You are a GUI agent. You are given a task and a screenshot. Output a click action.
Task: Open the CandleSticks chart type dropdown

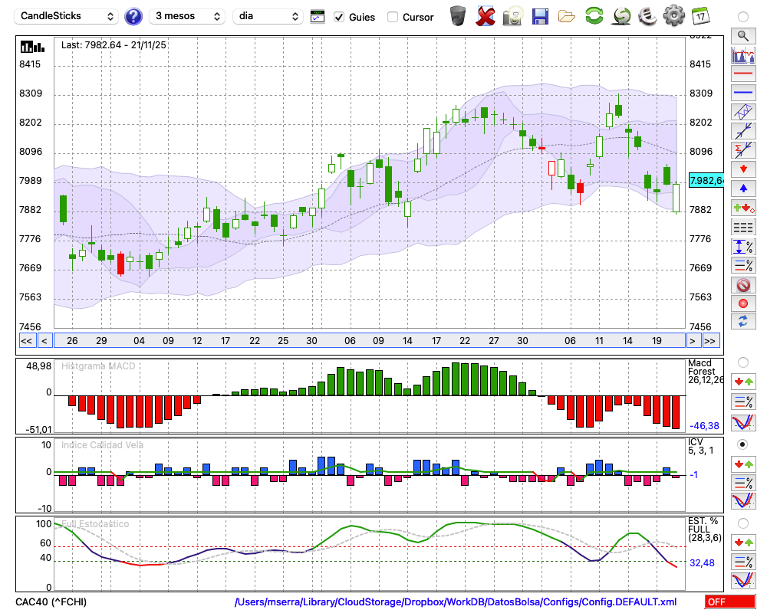pyautogui.click(x=67, y=16)
